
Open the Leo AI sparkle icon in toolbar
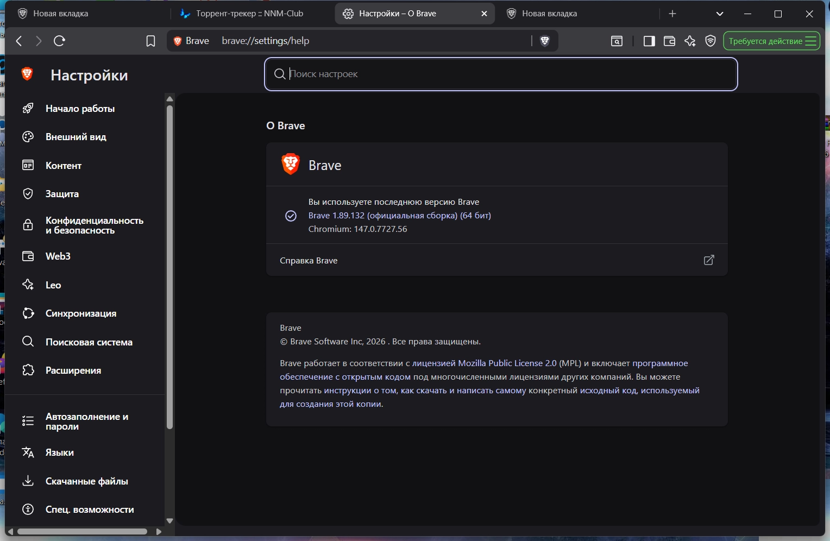(690, 41)
